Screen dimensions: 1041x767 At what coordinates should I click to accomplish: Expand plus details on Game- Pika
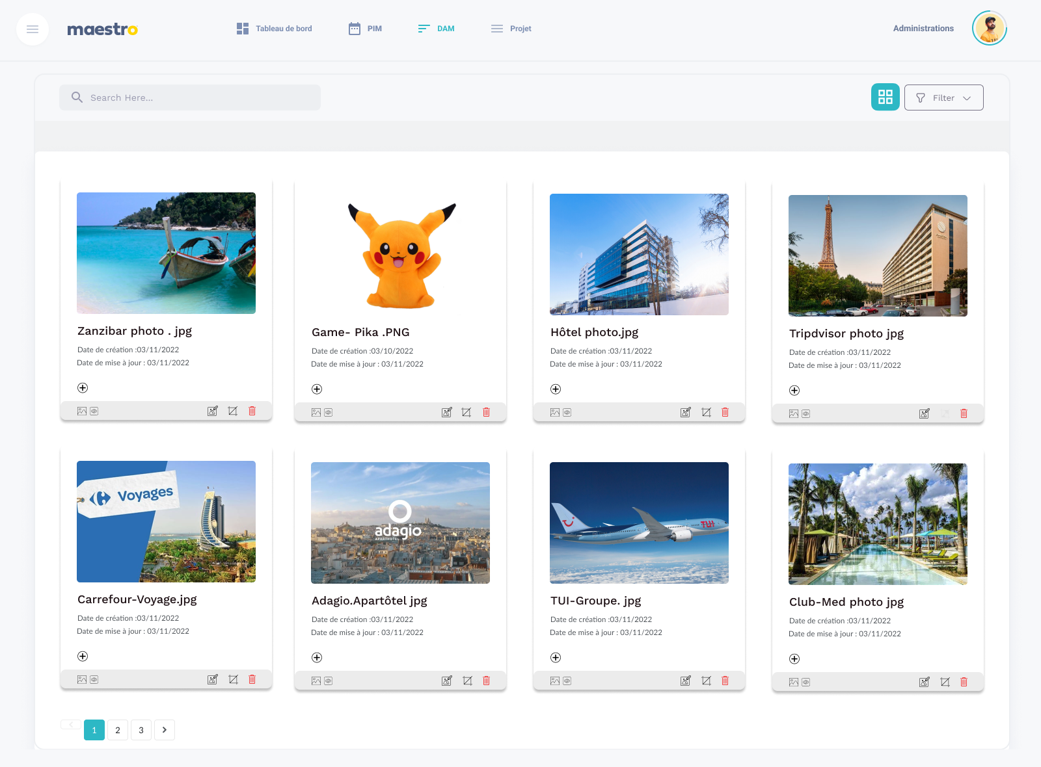[317, 389]
